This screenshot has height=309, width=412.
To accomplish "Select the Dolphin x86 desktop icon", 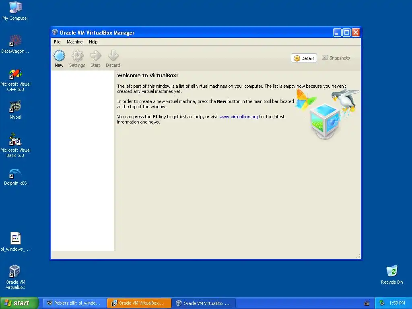I will coord(15,177).
